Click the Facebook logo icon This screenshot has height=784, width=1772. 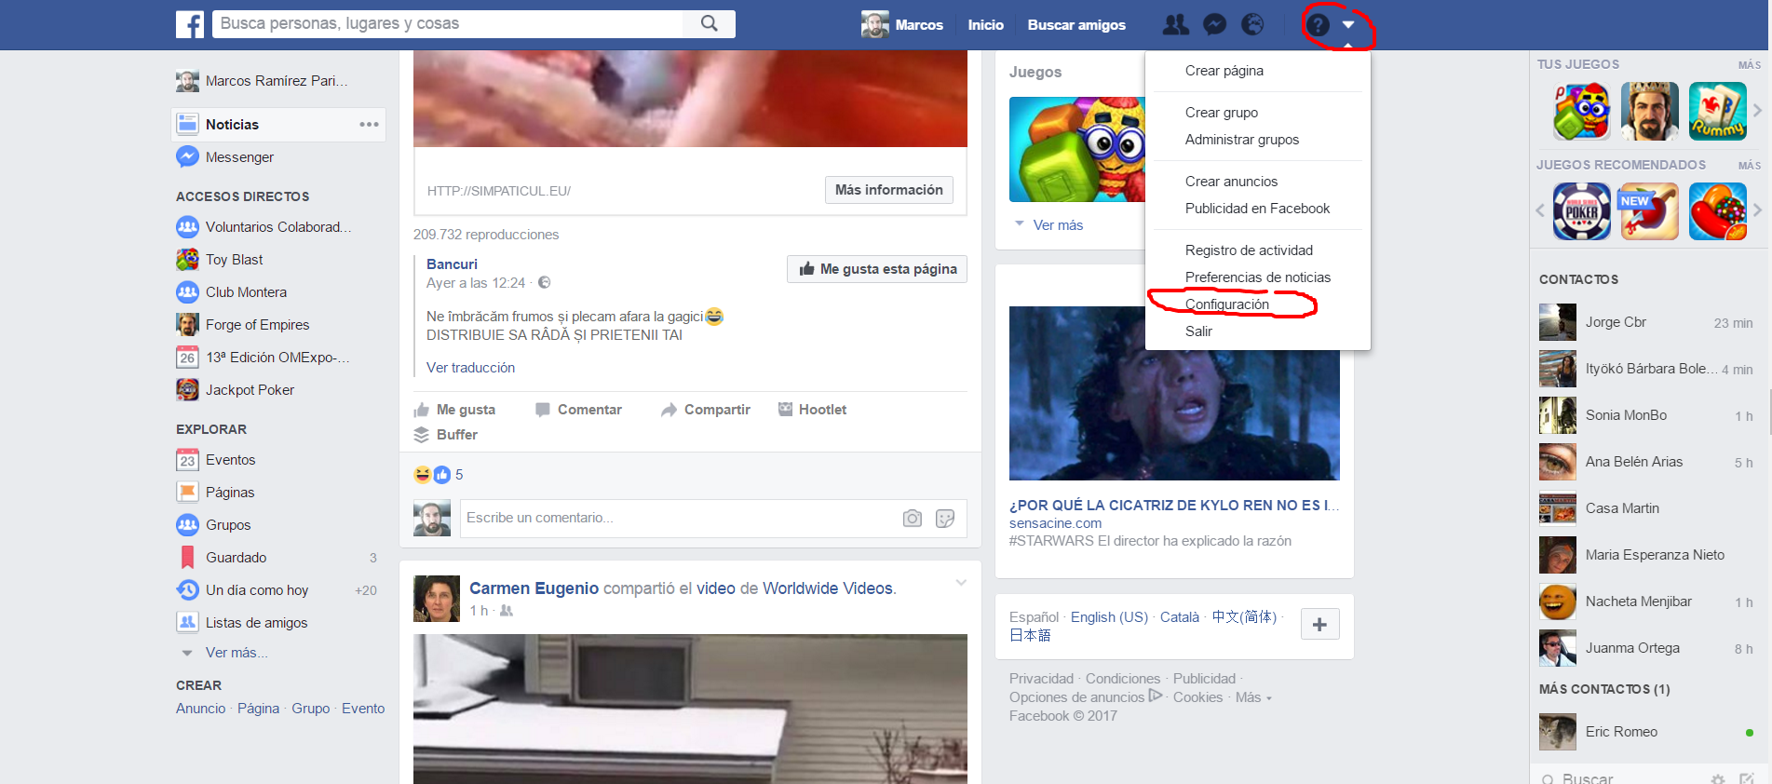pos(190,24)
